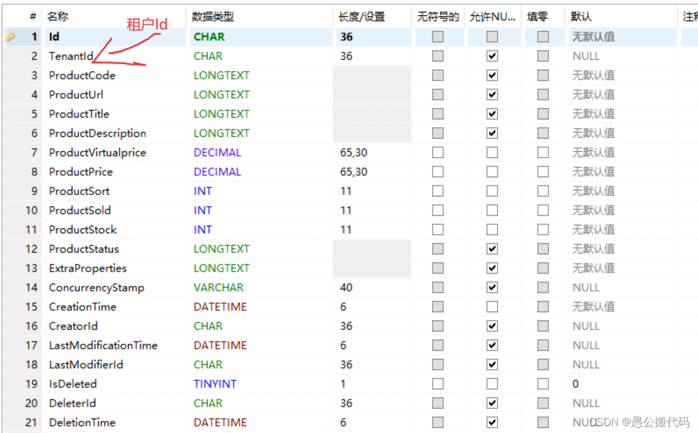
Task: Click the 填零 column header
Action: pyautogui.click(x=537, y=17)
